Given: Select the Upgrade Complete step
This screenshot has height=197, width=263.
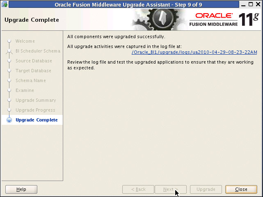Looking at the screenshot, I should pos(37,120).
